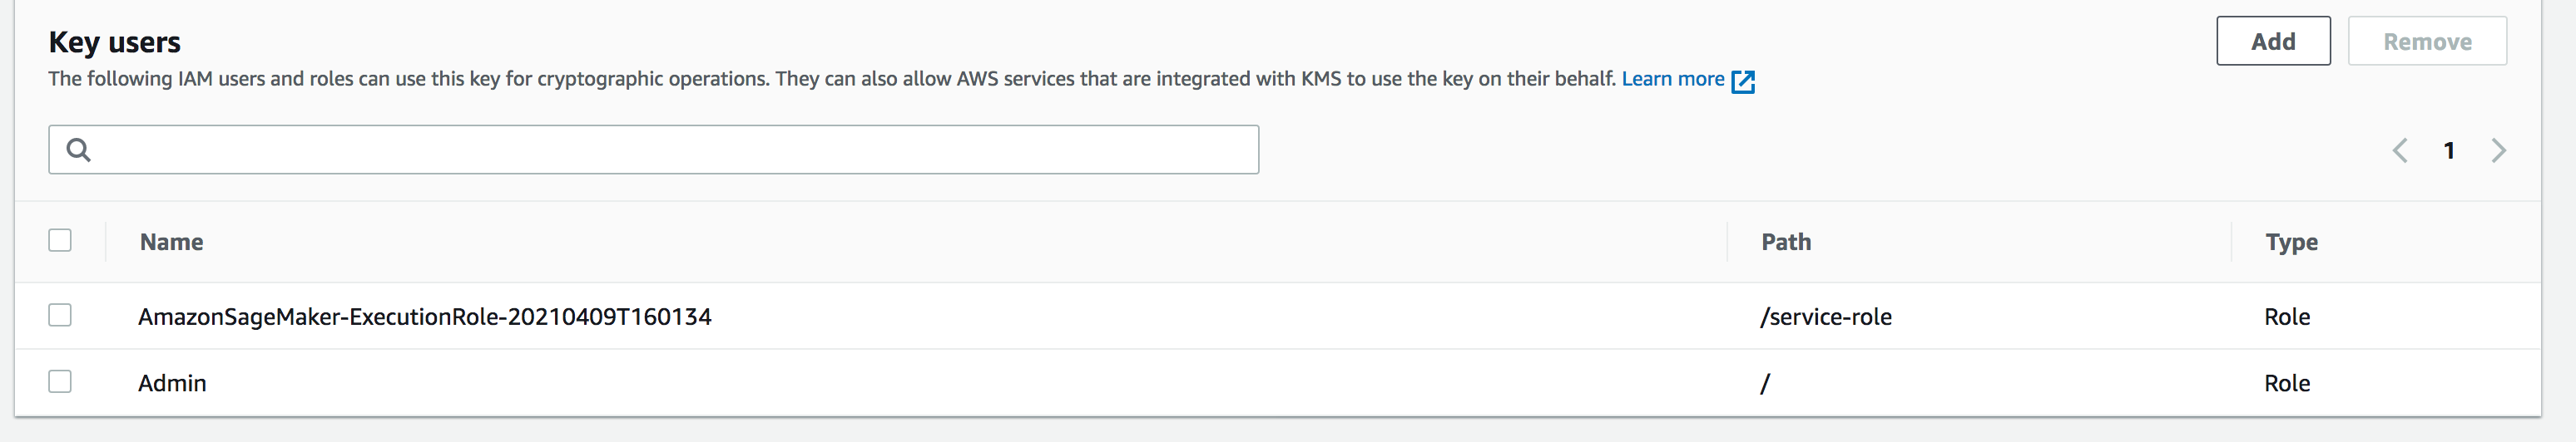Click the Remove button
Image resolution: width=2576 pixels, height=442 pixels.
click(2426, 42)
